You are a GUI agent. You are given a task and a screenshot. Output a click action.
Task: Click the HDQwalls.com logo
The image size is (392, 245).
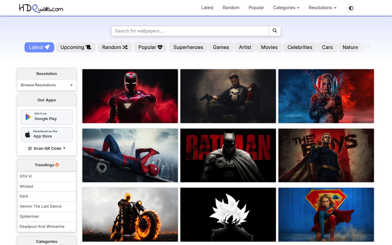41,8
